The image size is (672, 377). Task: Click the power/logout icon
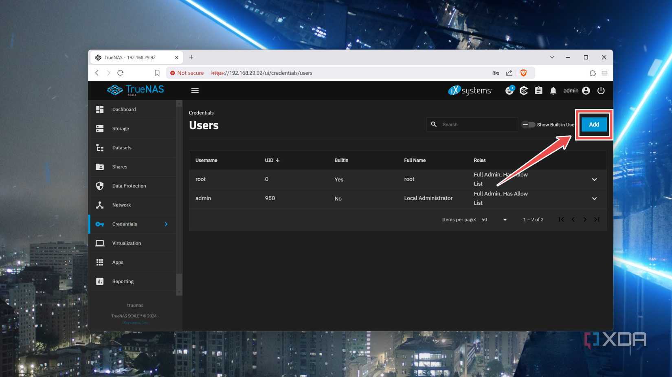[601, 91]
